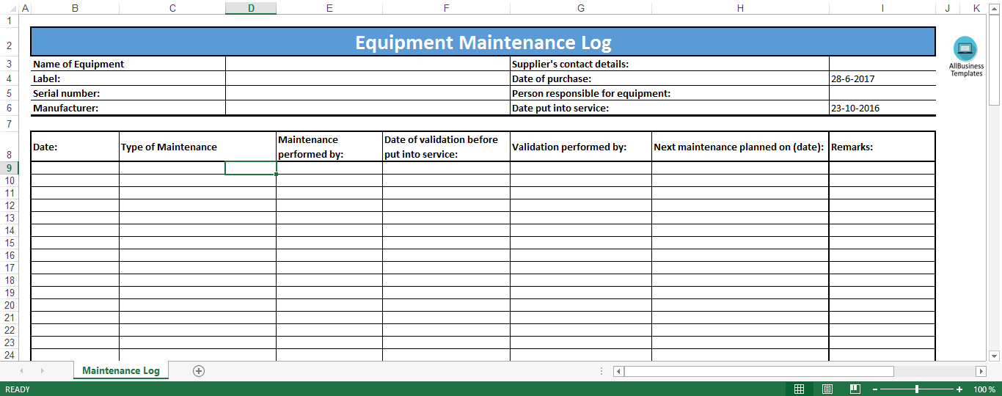Viewport: 1002px width, 396px height.
Task: Click the Equipment Maintenance Log title cell
Action: [x=483, y=42]
